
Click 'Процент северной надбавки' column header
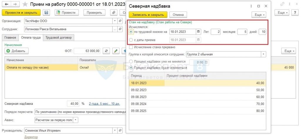click(215, 76)
